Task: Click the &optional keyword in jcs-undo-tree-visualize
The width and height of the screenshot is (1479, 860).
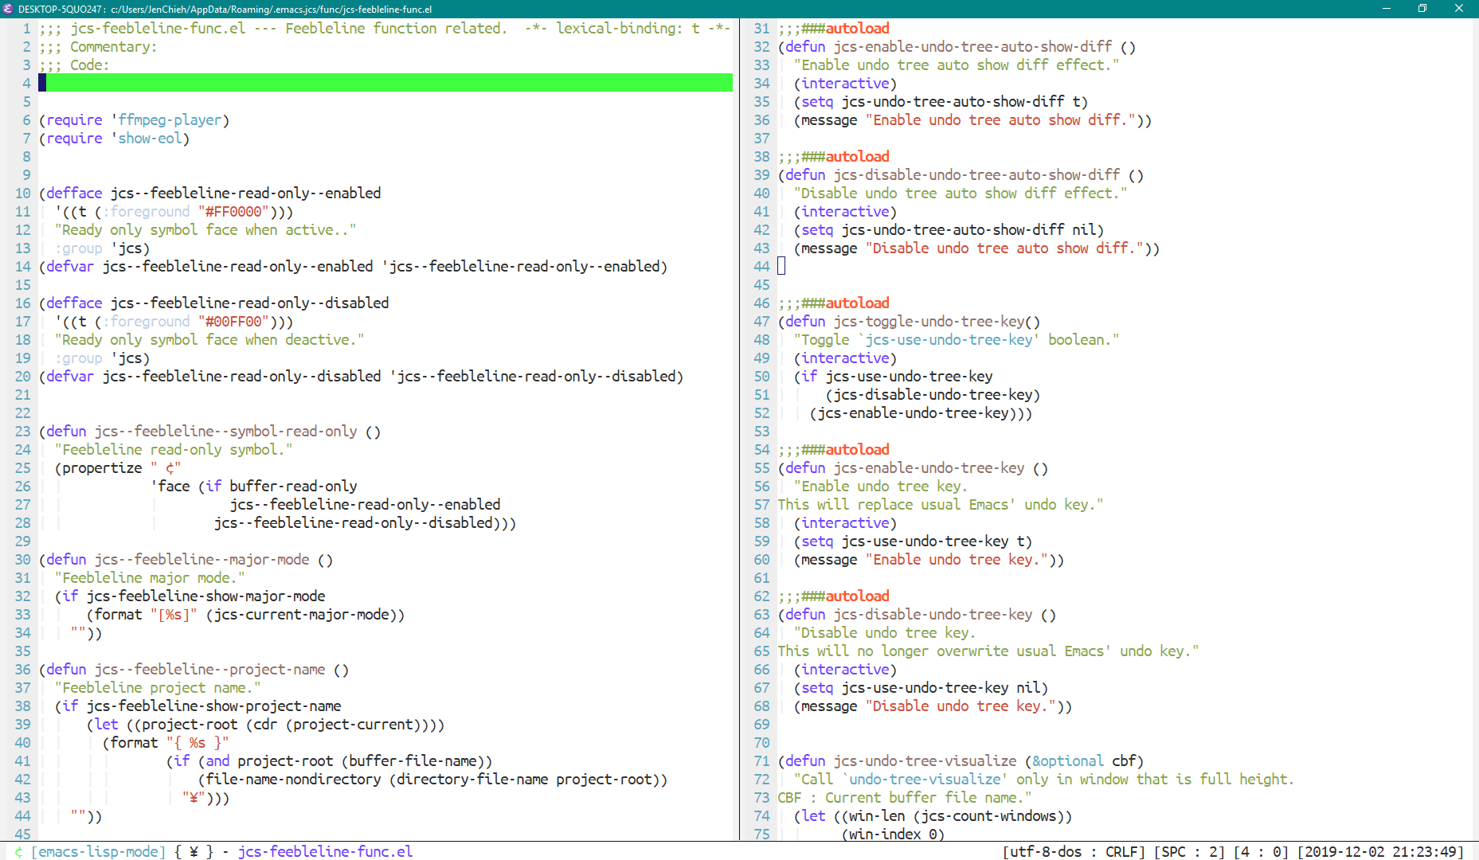Action: click(1067, 761)
